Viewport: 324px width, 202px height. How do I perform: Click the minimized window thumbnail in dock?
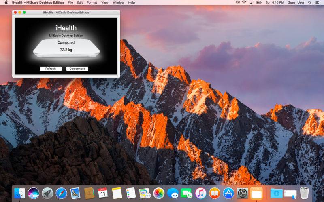(290, 194)
